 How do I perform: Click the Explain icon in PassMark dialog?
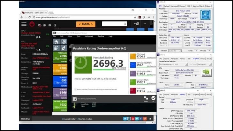tap(146, 99)
